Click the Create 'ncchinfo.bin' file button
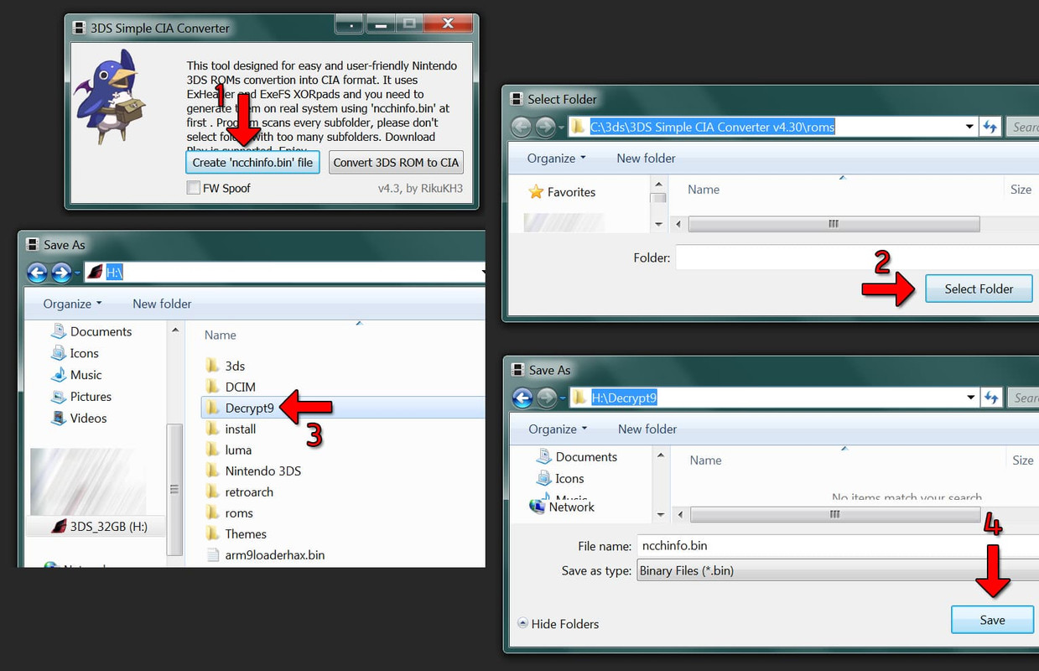Viewport: 1039px width, 671px height. [x=252, y=162]
